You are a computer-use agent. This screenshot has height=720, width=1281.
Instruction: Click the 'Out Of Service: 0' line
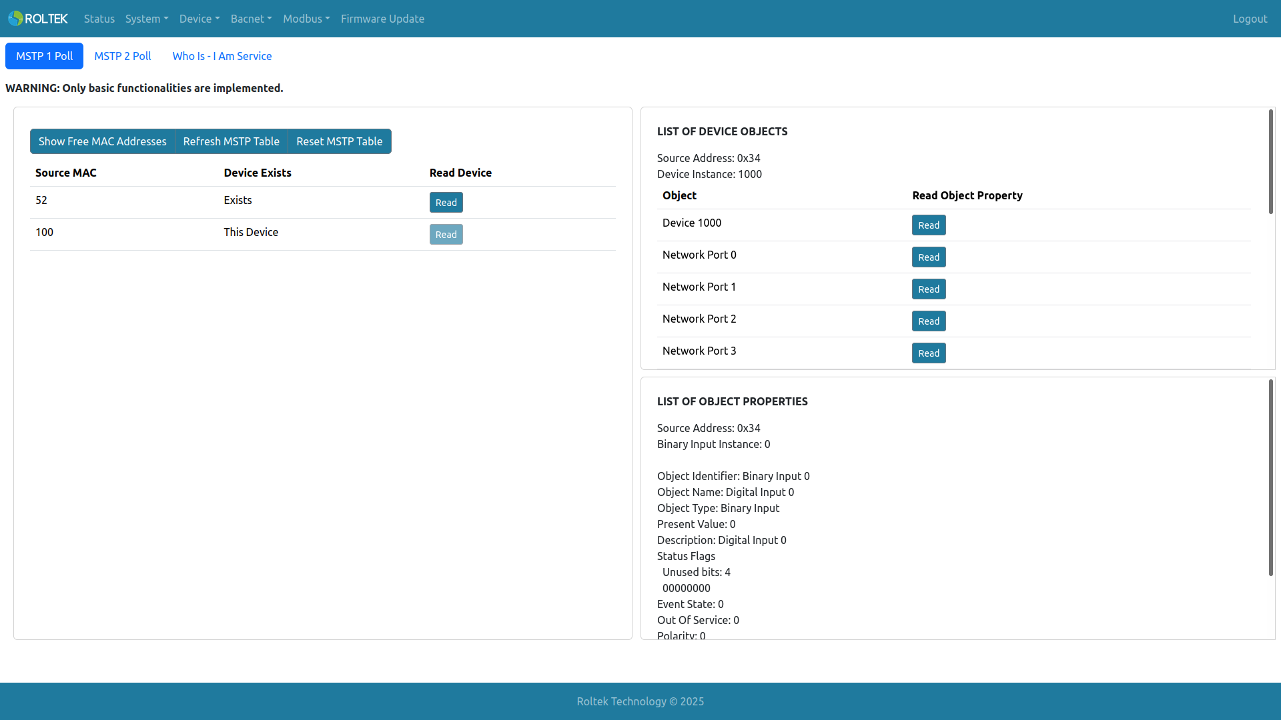point(698,620)
